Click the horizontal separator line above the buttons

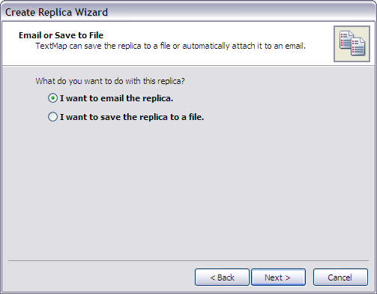click(x=188, y=260)
